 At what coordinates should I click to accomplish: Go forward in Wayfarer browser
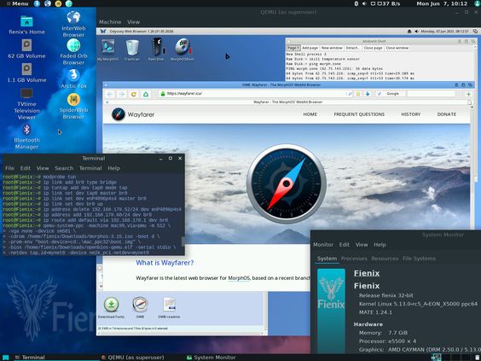tap(121, 94)
